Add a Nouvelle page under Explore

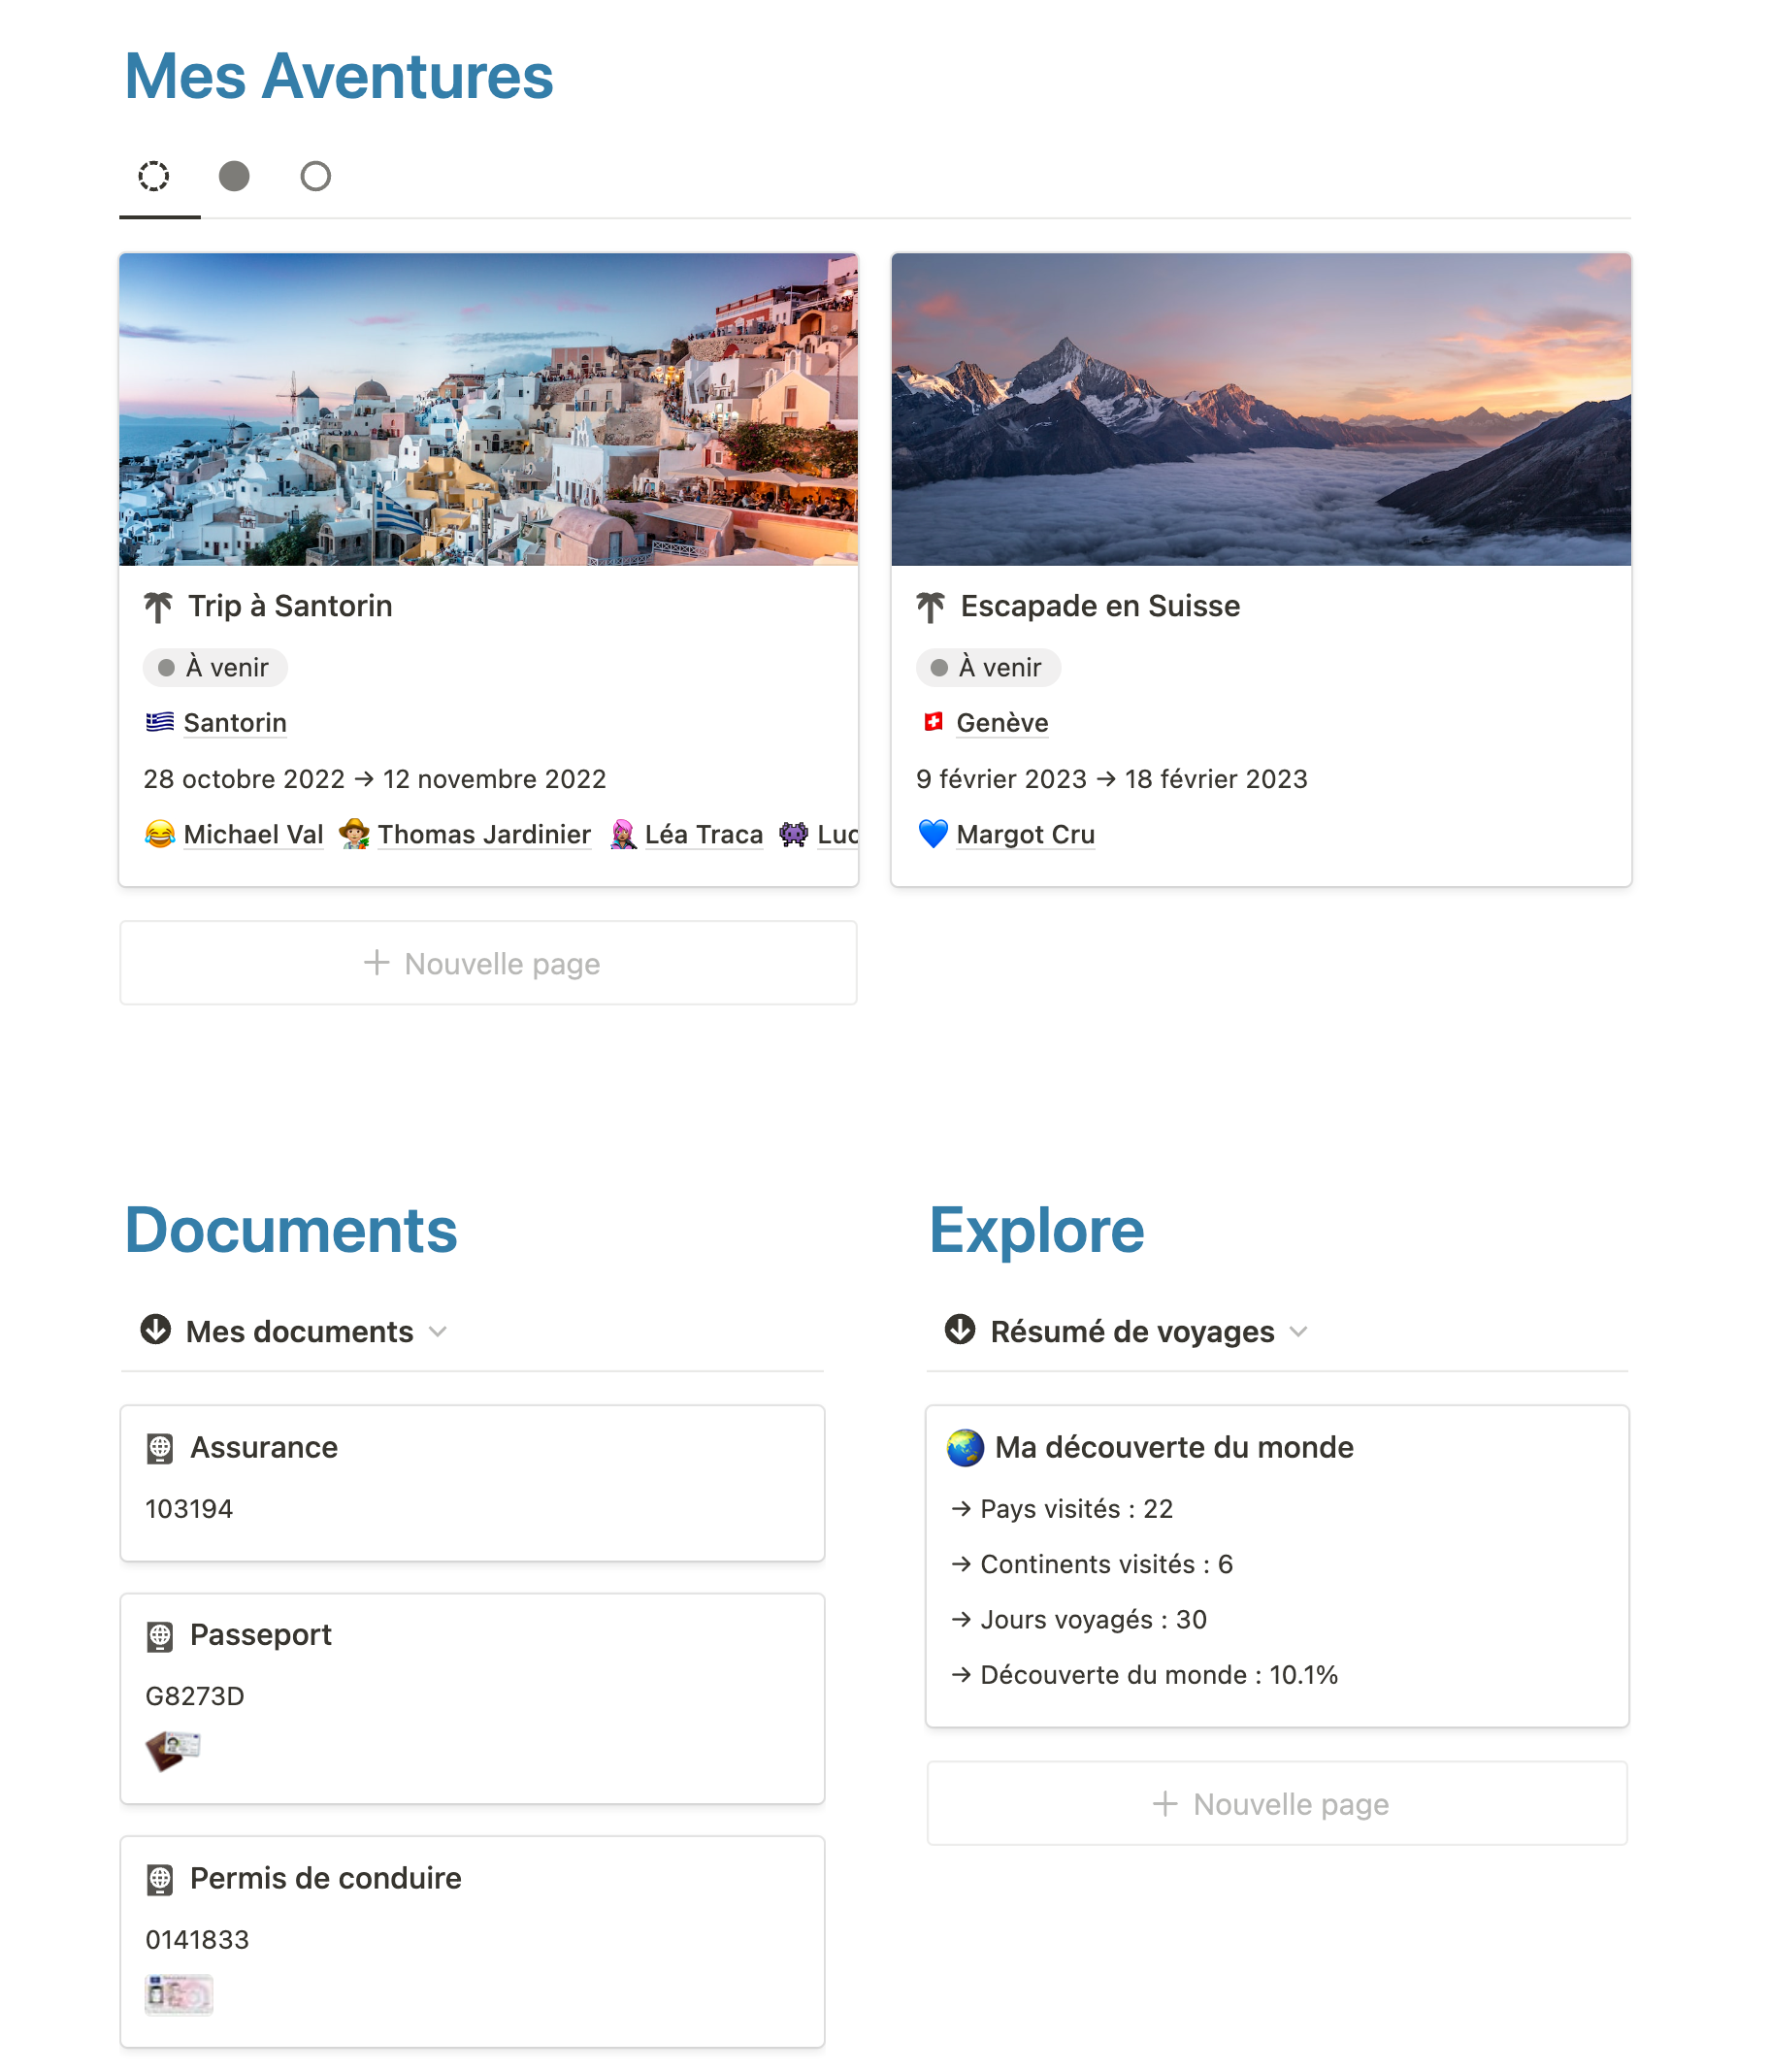(1276, 1804)
